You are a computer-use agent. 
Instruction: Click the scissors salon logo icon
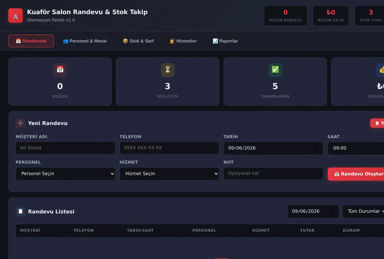point(15,16)
